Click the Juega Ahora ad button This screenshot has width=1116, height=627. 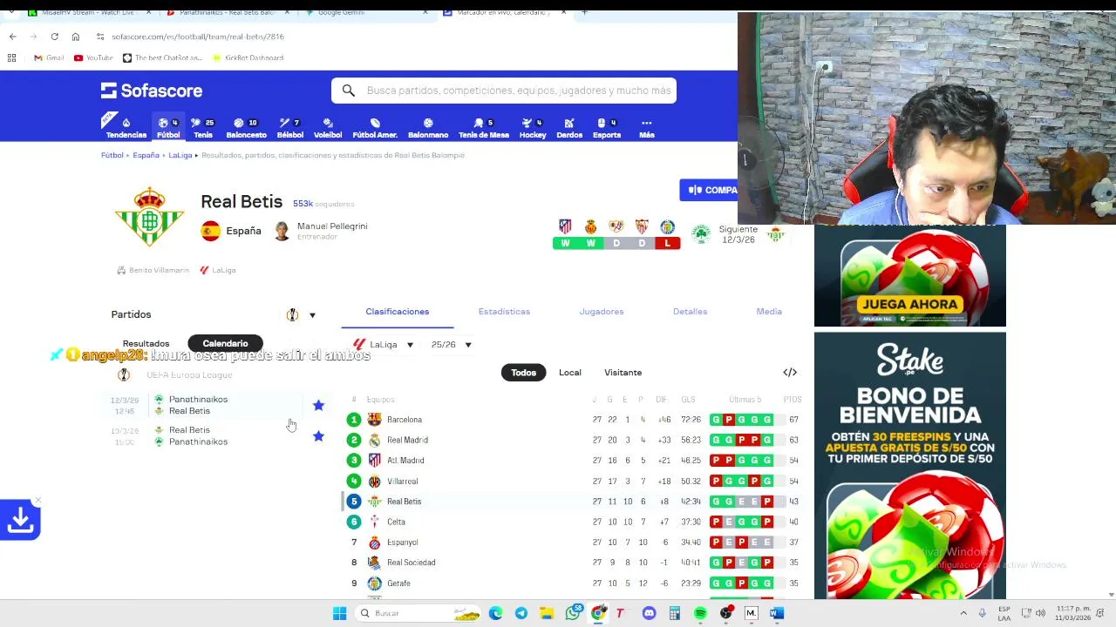909,304
